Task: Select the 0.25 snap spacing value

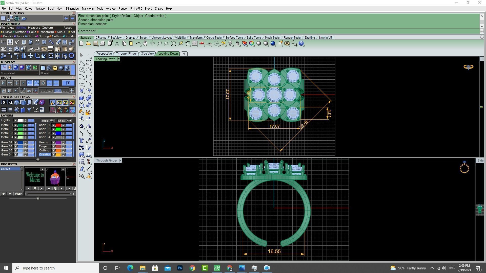Action: pos(50,91)
